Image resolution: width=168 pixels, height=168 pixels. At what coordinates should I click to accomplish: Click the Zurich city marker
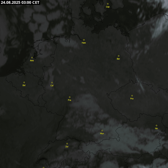pos(67,144)
